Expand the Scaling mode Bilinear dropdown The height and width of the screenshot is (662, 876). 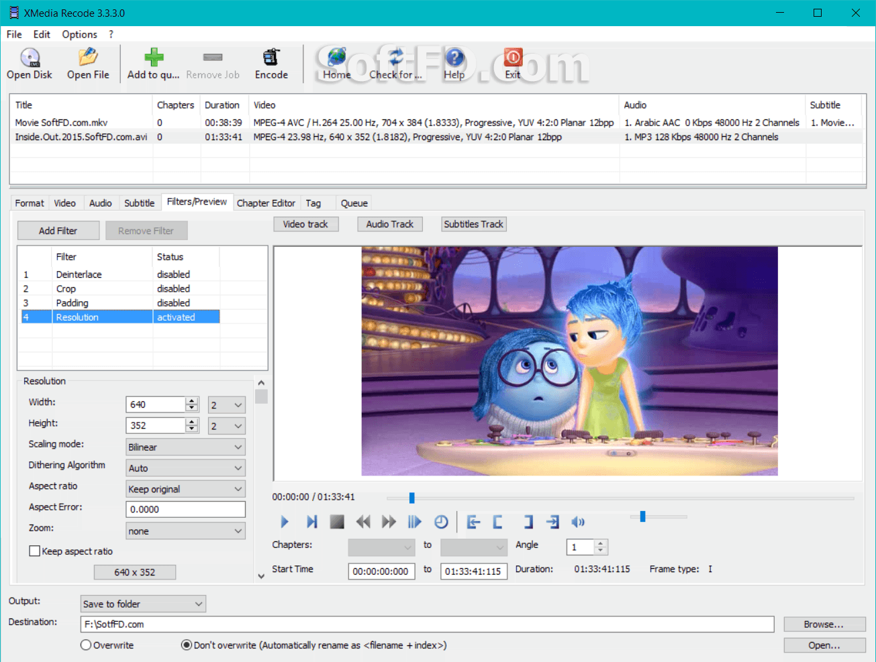(186, 447)
